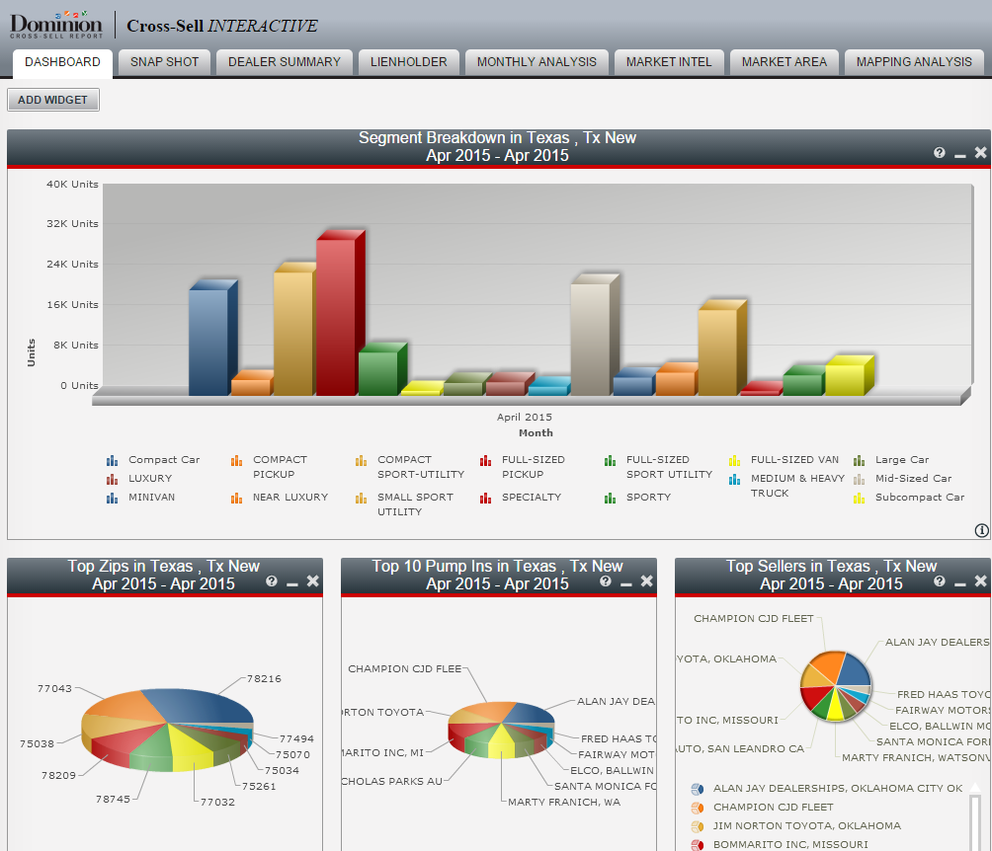This screenshot has width=992, height=851.
Task: Open help for Top Zips widget
Action: click(x=272, y=581)
